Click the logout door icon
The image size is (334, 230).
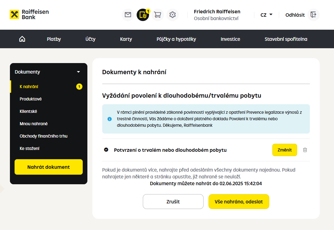click(x=313, y=15)
